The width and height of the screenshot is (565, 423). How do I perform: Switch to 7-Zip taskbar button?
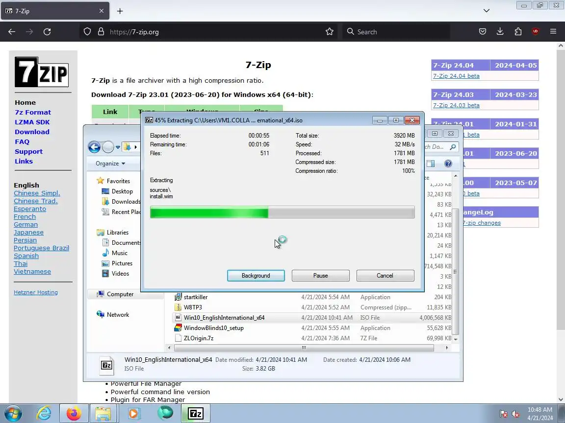pyautogui.click(x=196, y=413)
